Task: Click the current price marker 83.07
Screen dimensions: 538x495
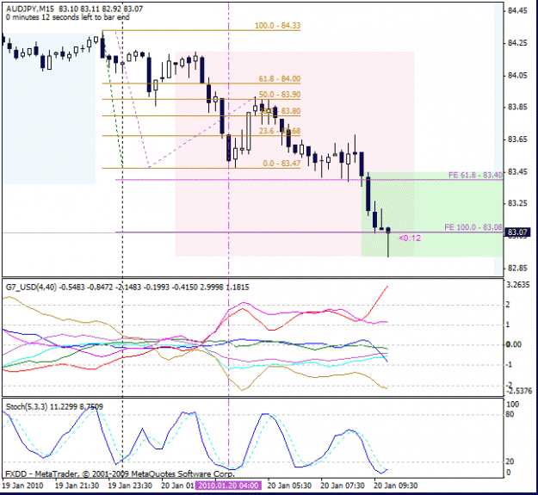Action: click(x=517, y=232)
